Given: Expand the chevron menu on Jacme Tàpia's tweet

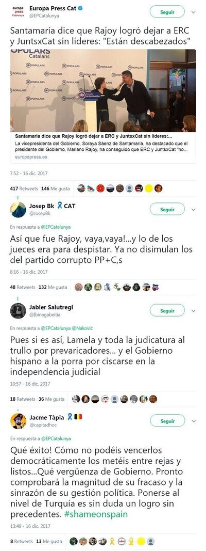Looking at the screenshot, I should tap(194, 421).
